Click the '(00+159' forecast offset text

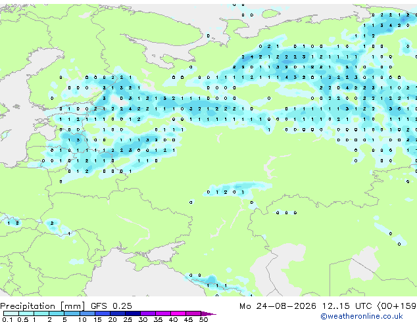pos(397,306)
